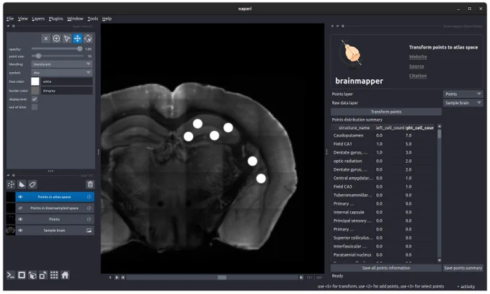This screenshot has height=294, width=490.
Task: Transpose displayed dimensions
Action: coord(43,275)
